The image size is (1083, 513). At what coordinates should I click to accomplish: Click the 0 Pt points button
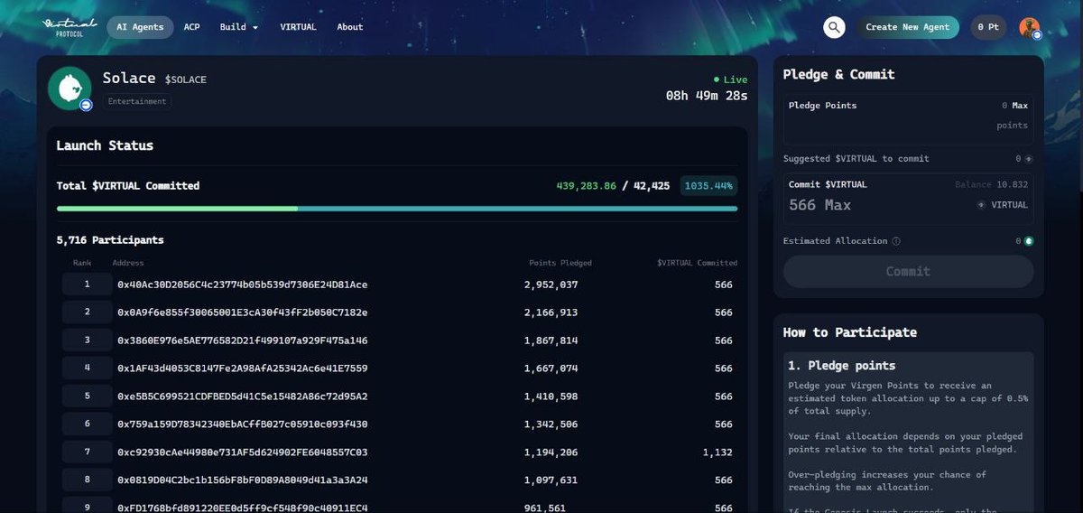[x=988, y=27]
